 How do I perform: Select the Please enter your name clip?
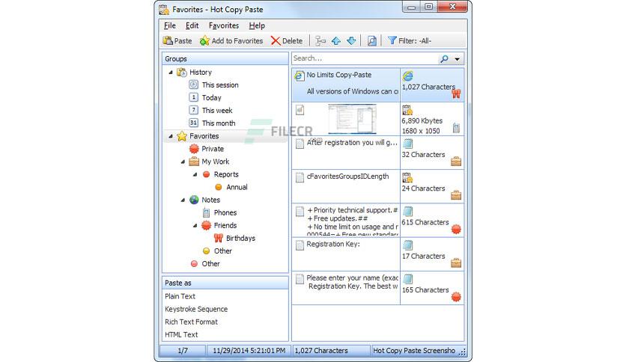[x=346, y=288]
